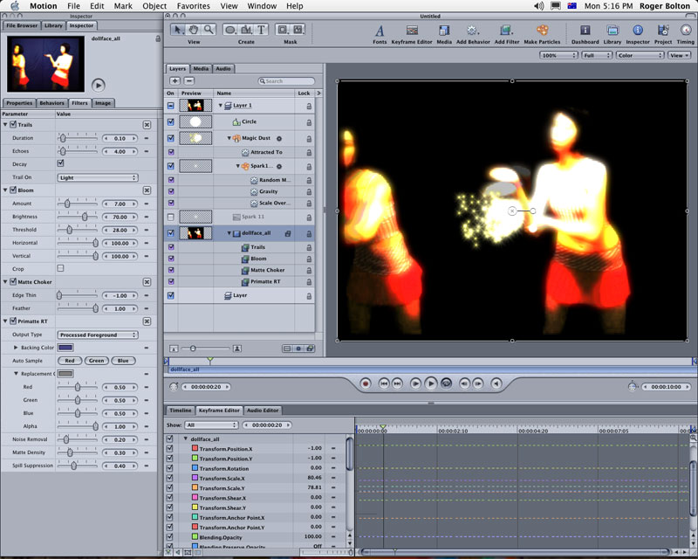Viewport: 698px width, 559px height.
Task: Open the Properties tab
Action: (x=19, y=103)
